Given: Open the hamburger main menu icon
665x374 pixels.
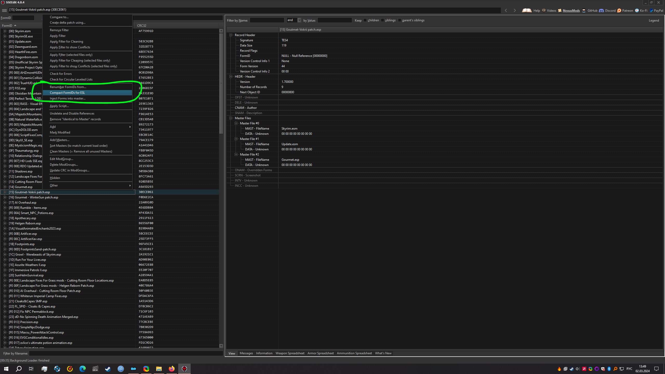Looking at the screenshot, I should pos(4,10).
